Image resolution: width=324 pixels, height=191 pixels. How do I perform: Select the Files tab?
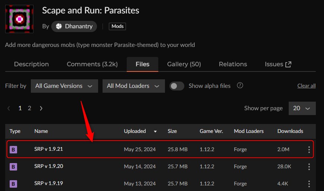coord(142,64)
